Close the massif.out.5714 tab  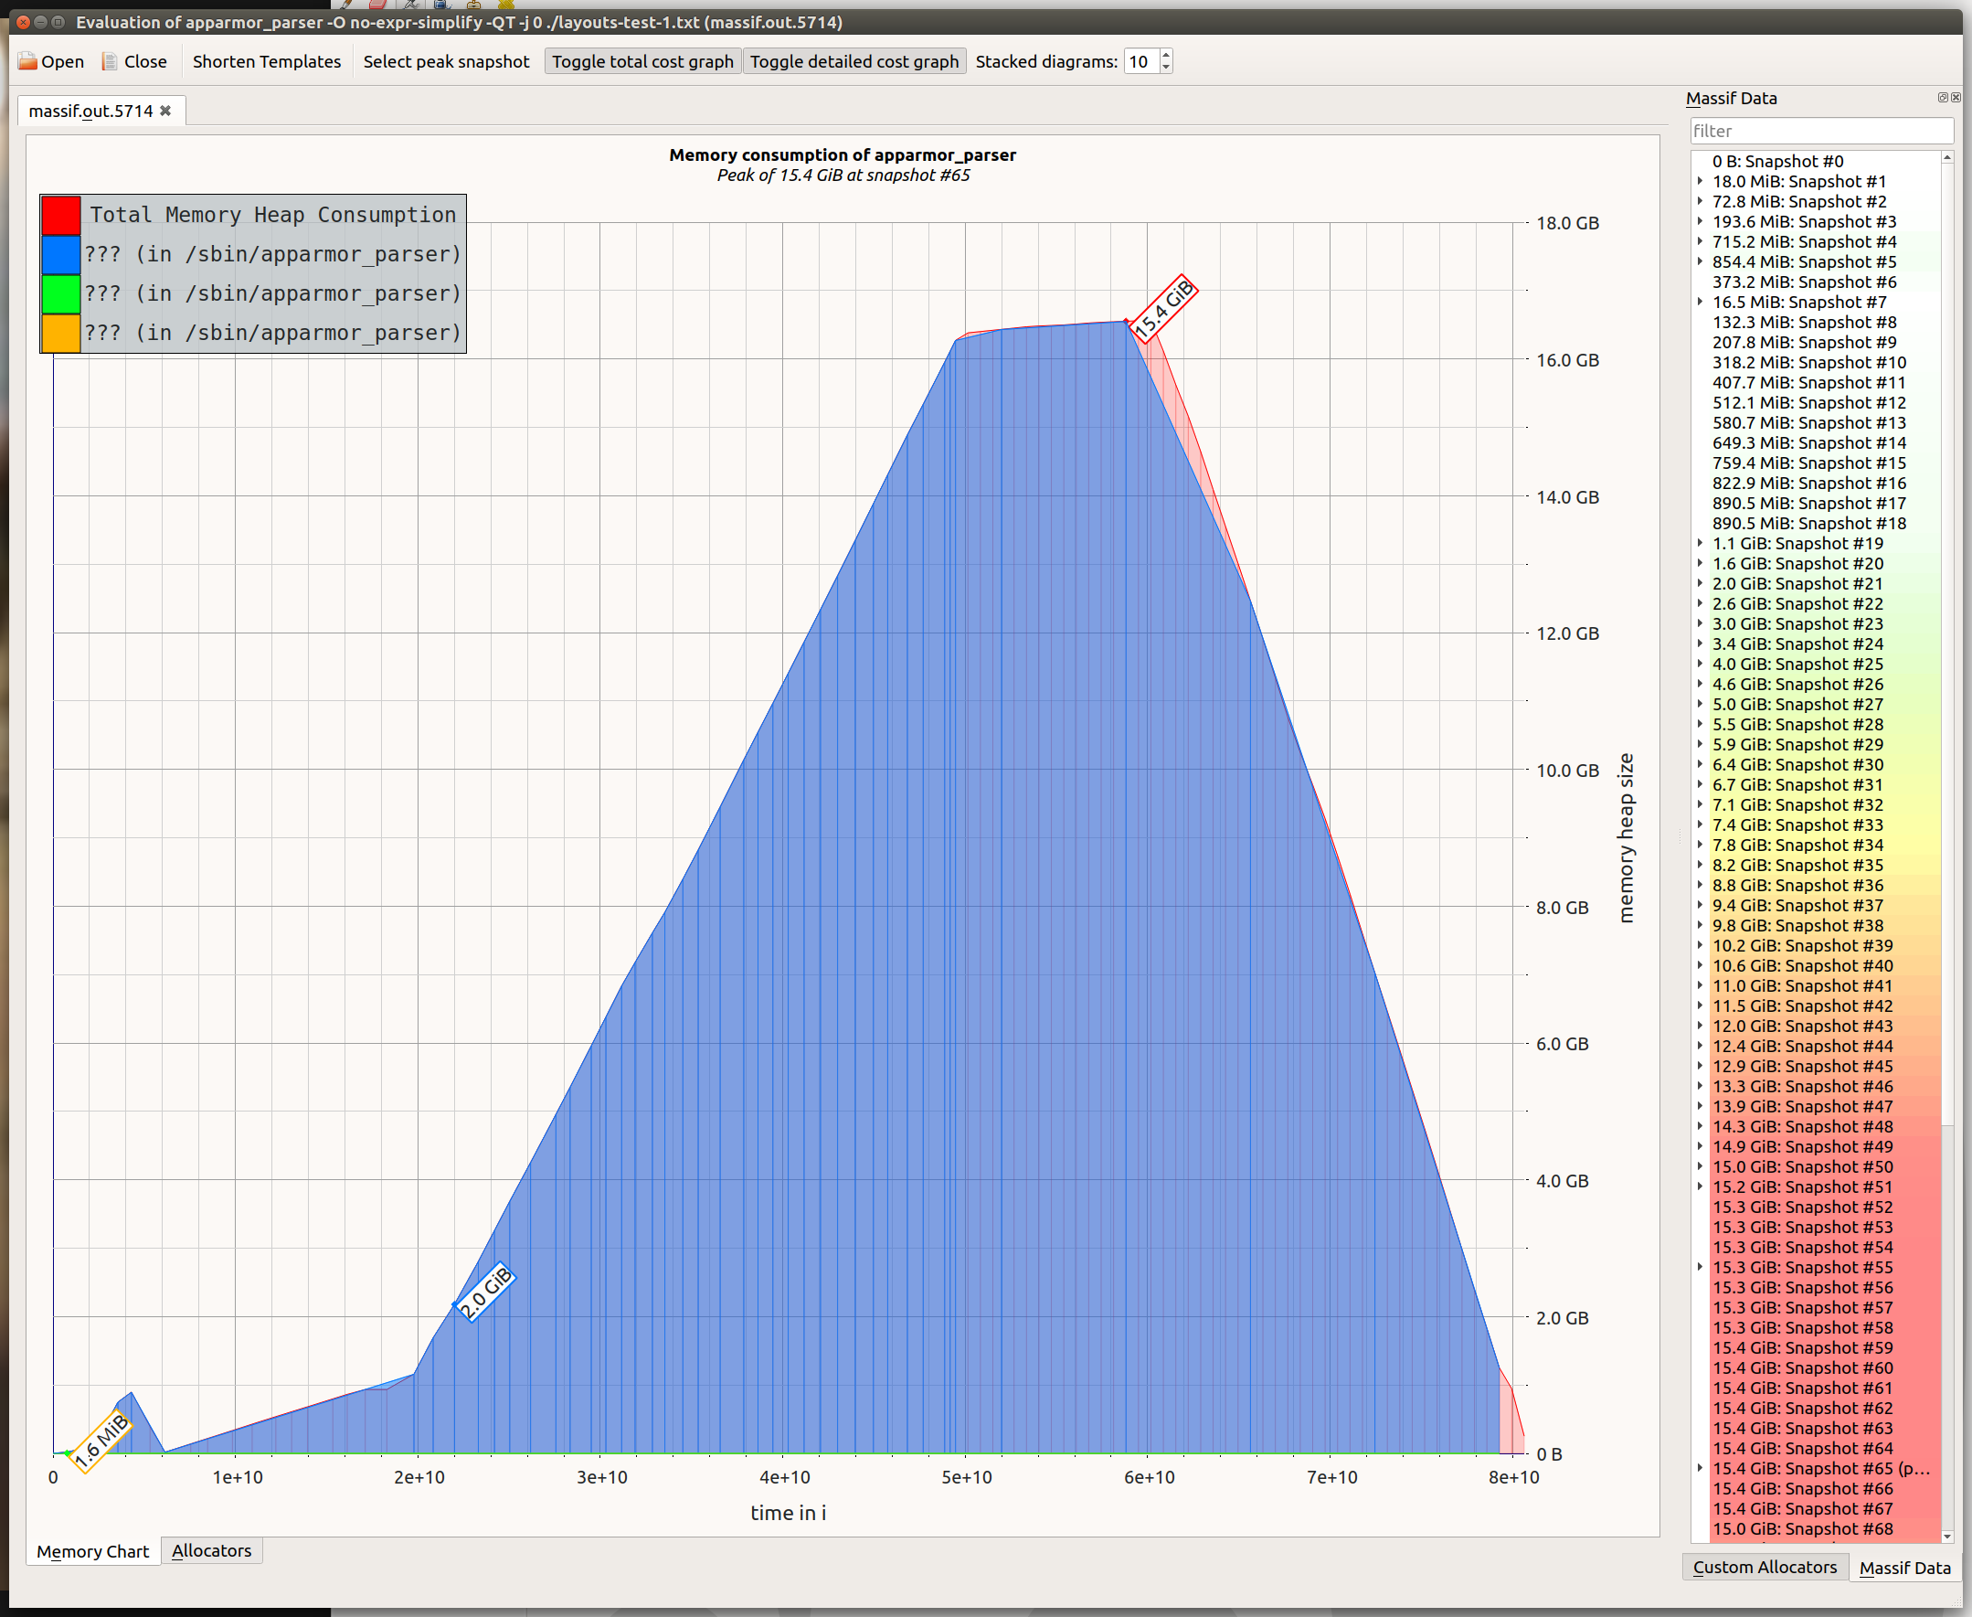tap(165, 111)
